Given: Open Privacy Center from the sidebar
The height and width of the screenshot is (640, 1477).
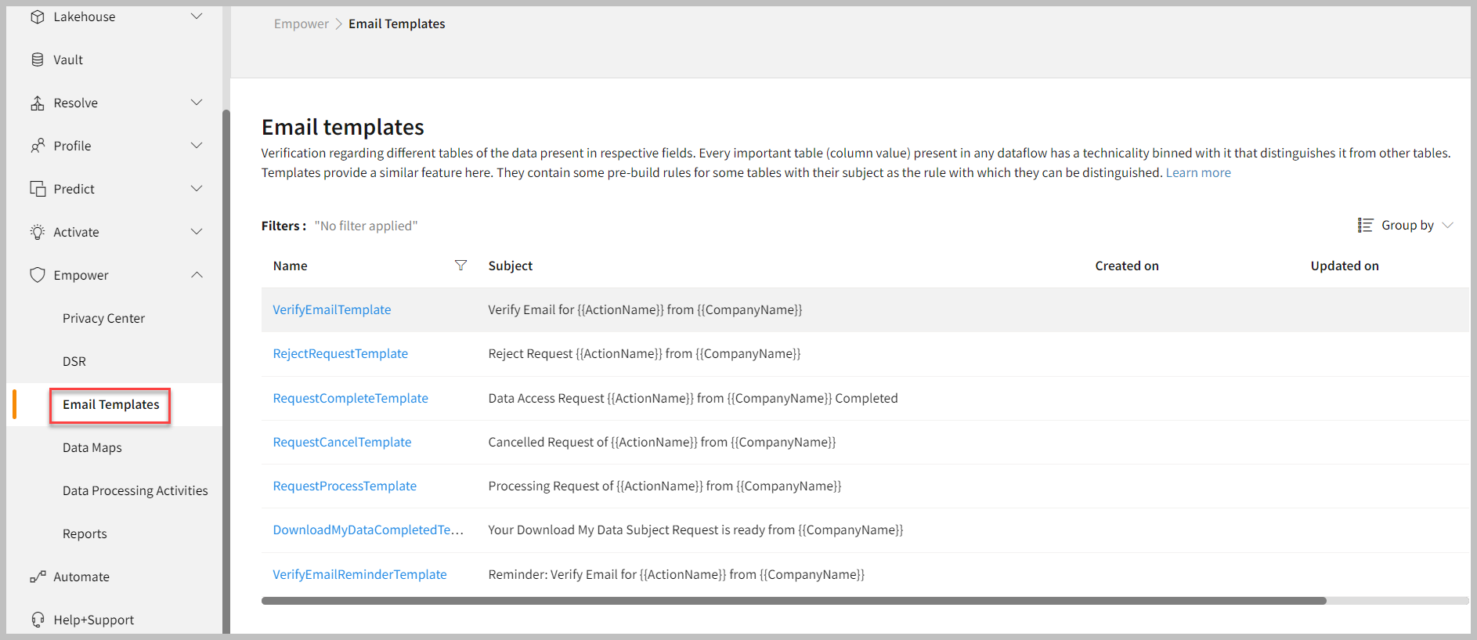Looking at the screenshot, I should (103, 318).
